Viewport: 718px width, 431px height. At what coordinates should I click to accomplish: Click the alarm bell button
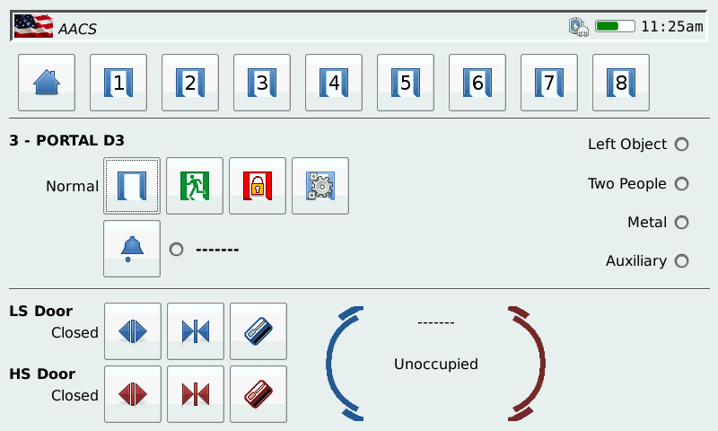132,249
